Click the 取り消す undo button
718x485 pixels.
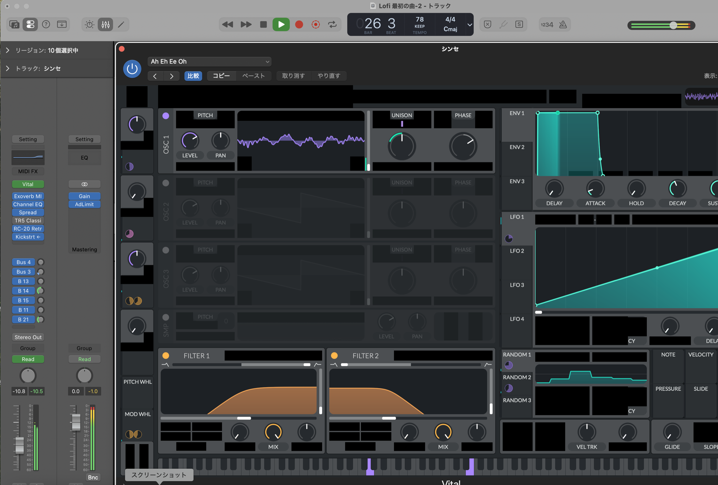coord(293,76)
